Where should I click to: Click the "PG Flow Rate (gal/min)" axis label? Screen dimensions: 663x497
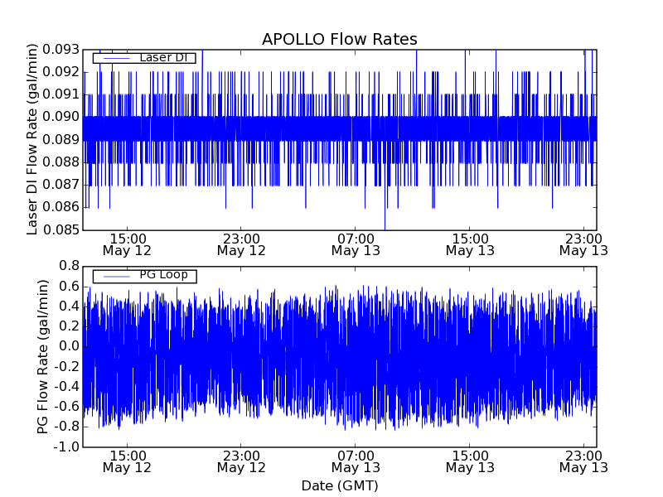tap(43, 356)
